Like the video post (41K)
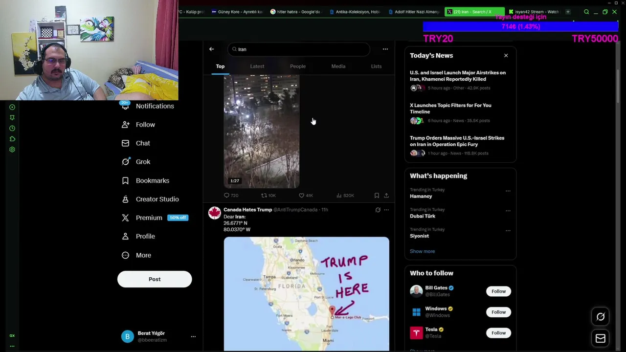 306,196
